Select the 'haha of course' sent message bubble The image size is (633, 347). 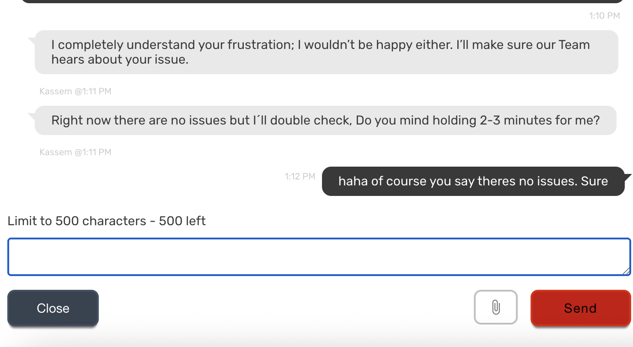point(473,181)
